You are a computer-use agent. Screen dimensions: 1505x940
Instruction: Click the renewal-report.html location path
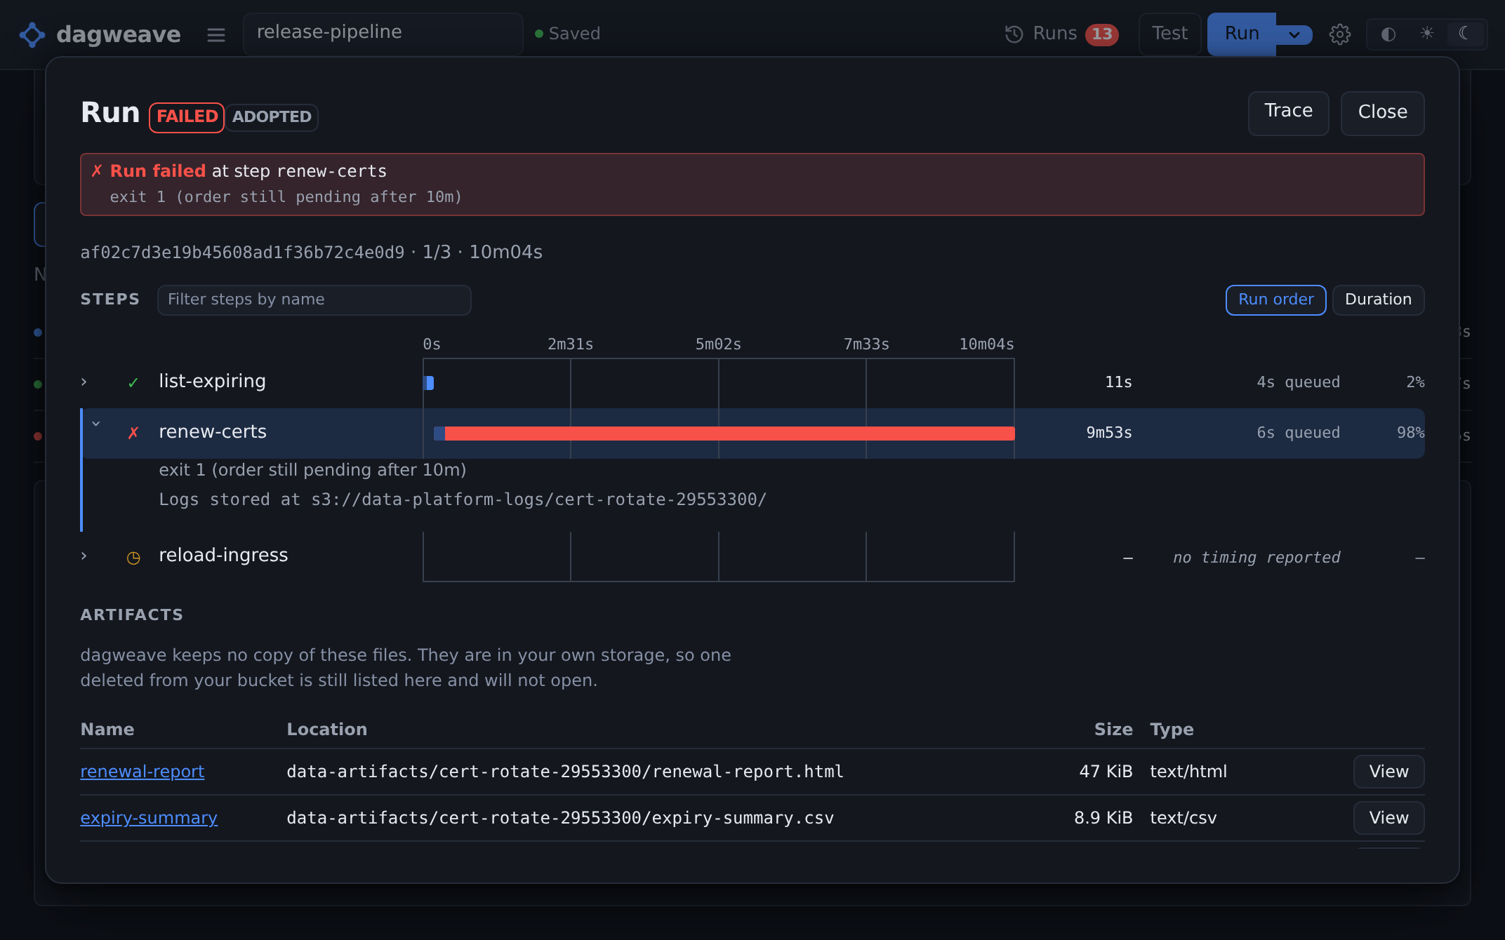(x=565, y=772)
